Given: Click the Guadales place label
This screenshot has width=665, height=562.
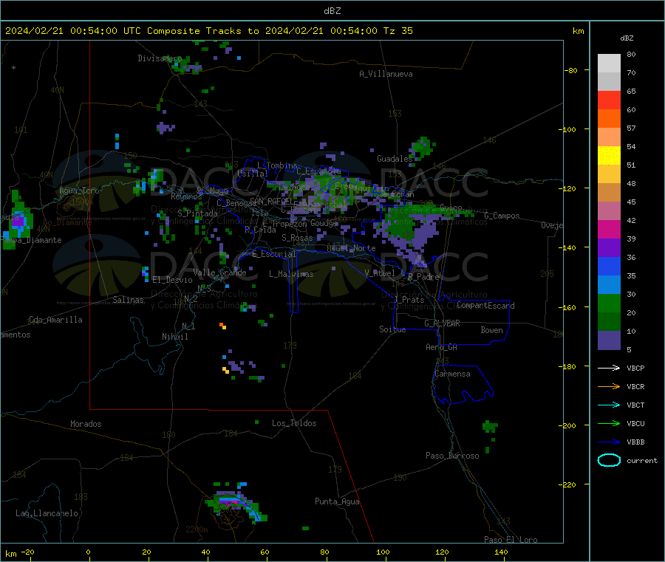Looking at the screenshot, I should 395,159.
